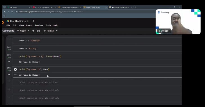Image resolution: width=205 pixels, height=107 pixels.
Task: Select the lowercase output "my name is Hilary"
Action: pyautogui.click(x=29, y=75)
